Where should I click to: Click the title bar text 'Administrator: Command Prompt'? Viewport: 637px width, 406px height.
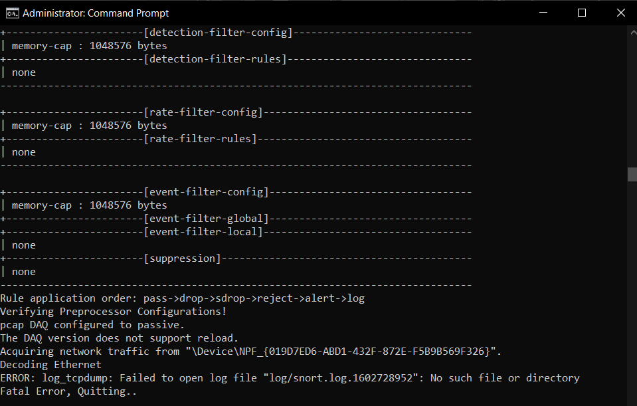[95, 13]
